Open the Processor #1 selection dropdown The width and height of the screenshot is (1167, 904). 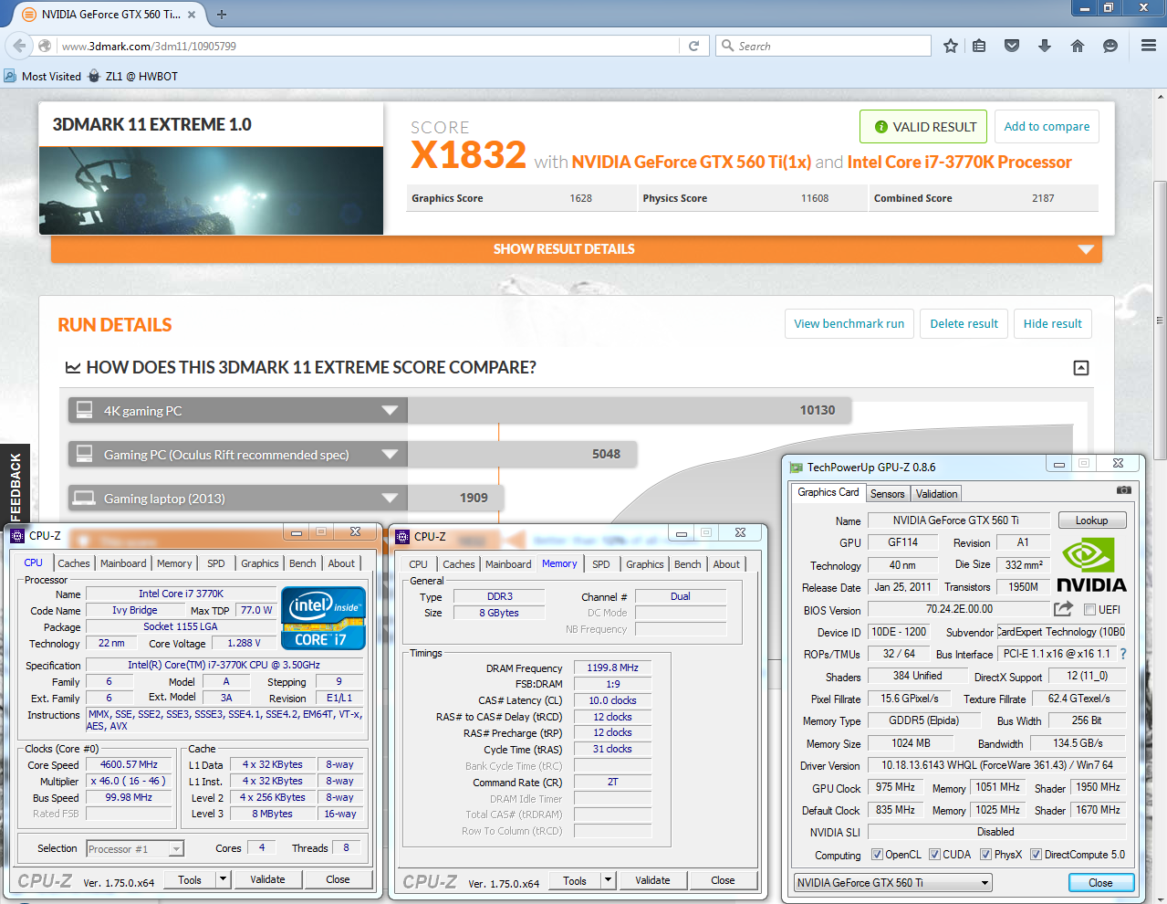point(135,849)
